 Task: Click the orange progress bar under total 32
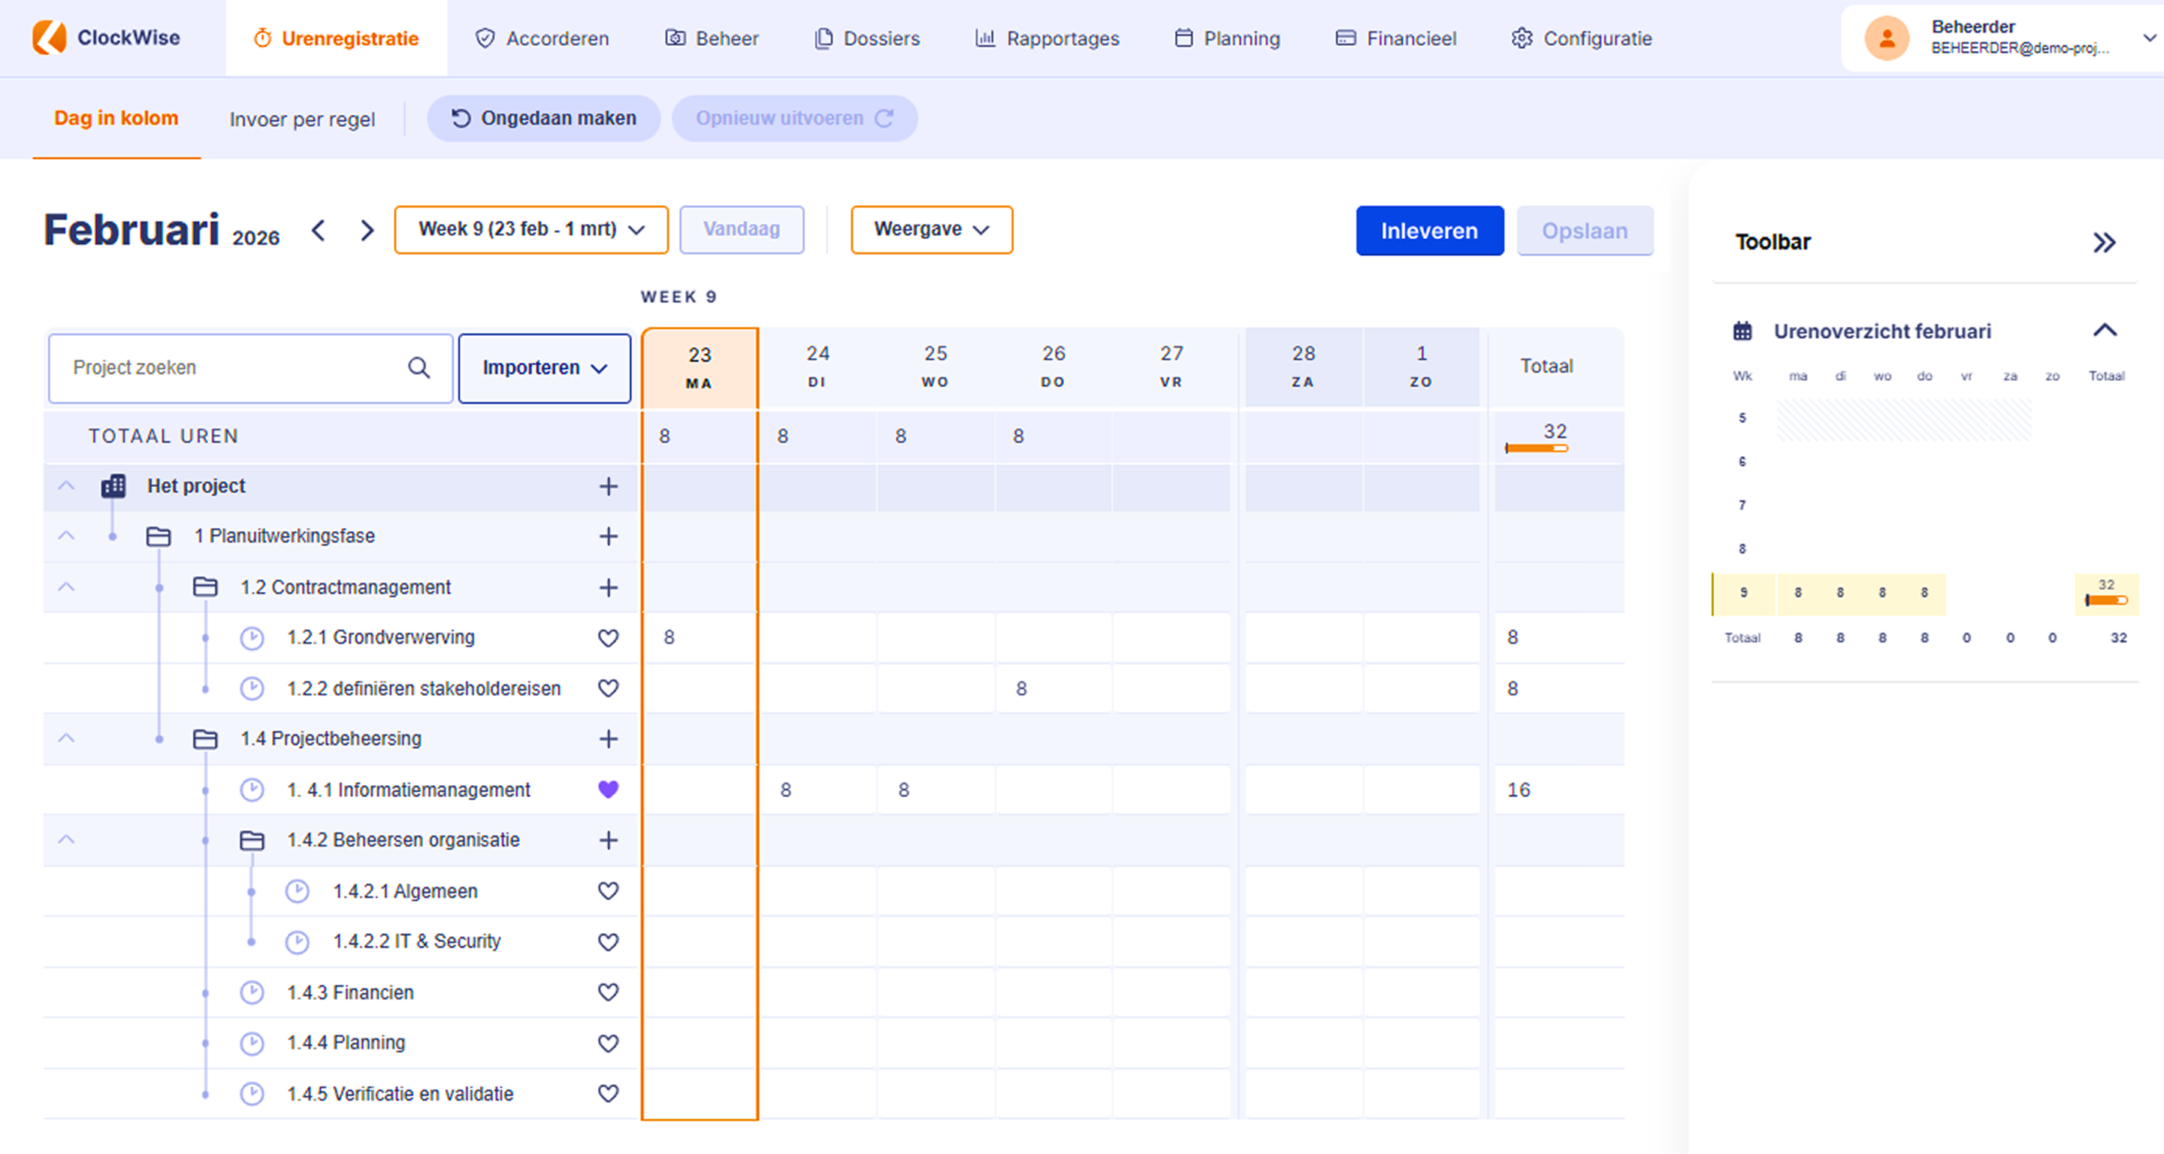[x=1537, y=449]
